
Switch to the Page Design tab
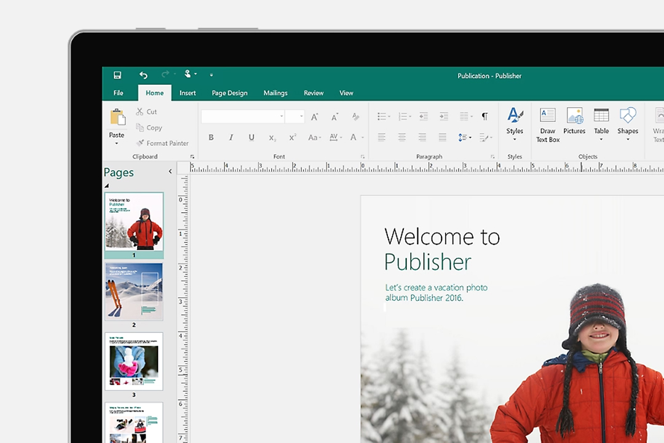point(229,93)
